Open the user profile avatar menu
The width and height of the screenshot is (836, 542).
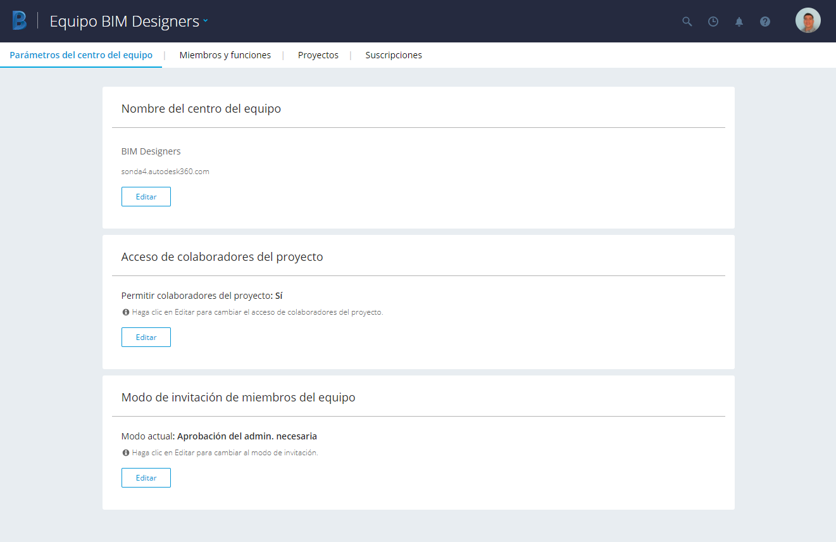pos(808,21)
